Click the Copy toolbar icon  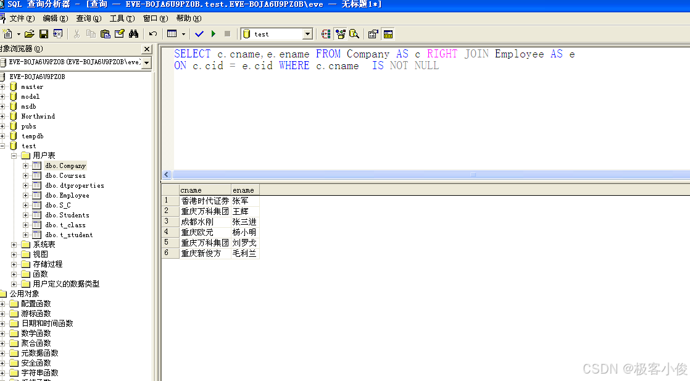pyautogui.click(x=91, y=34)
